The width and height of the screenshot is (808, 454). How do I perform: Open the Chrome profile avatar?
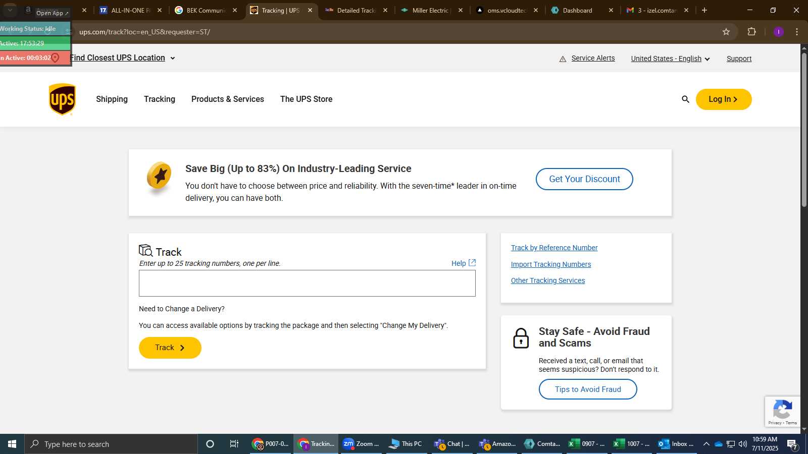(x=779, y=32)
